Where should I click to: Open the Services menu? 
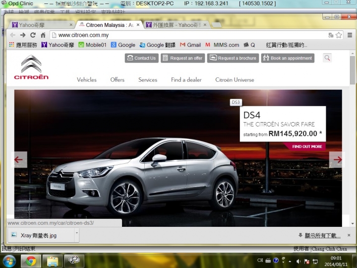(x=148, y=80)
